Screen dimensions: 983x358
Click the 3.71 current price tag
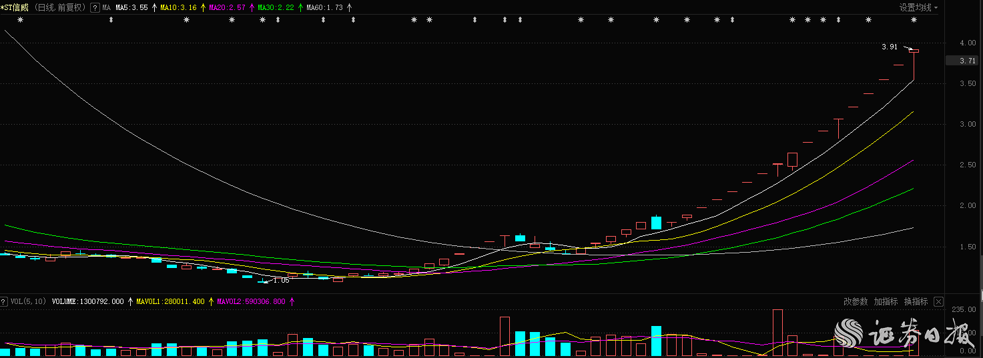964,61
